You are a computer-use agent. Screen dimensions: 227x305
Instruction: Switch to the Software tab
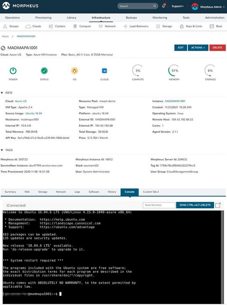pyautogui.click(x=94, y=192)
